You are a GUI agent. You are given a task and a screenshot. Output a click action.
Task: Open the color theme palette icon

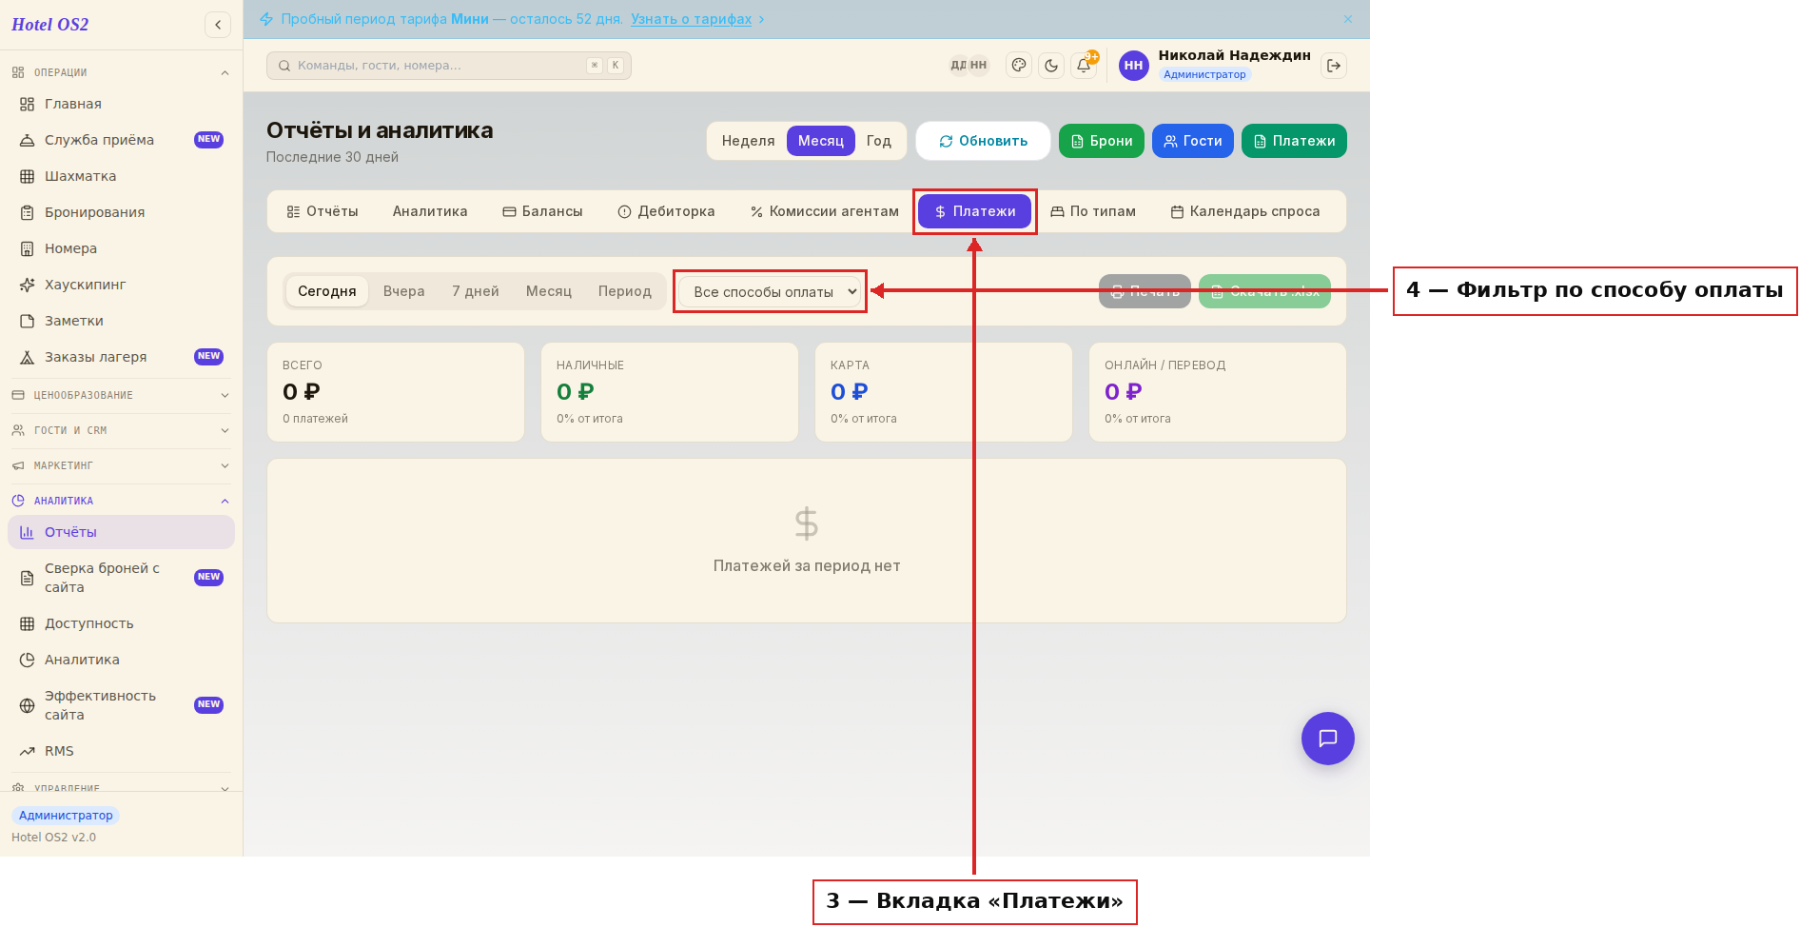[x=1019, y=66]
